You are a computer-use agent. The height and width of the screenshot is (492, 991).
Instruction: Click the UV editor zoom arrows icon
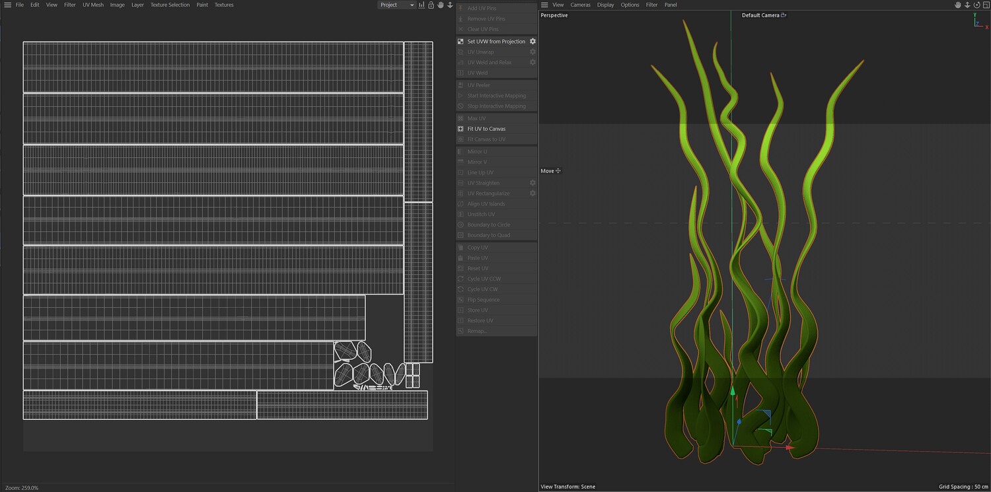pos(450,5)
